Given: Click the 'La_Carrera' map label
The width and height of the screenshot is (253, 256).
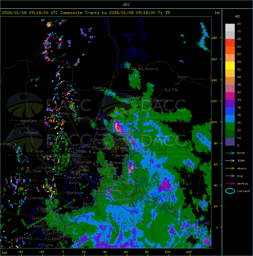Looking at the screenshot, I should click(34, 198).
